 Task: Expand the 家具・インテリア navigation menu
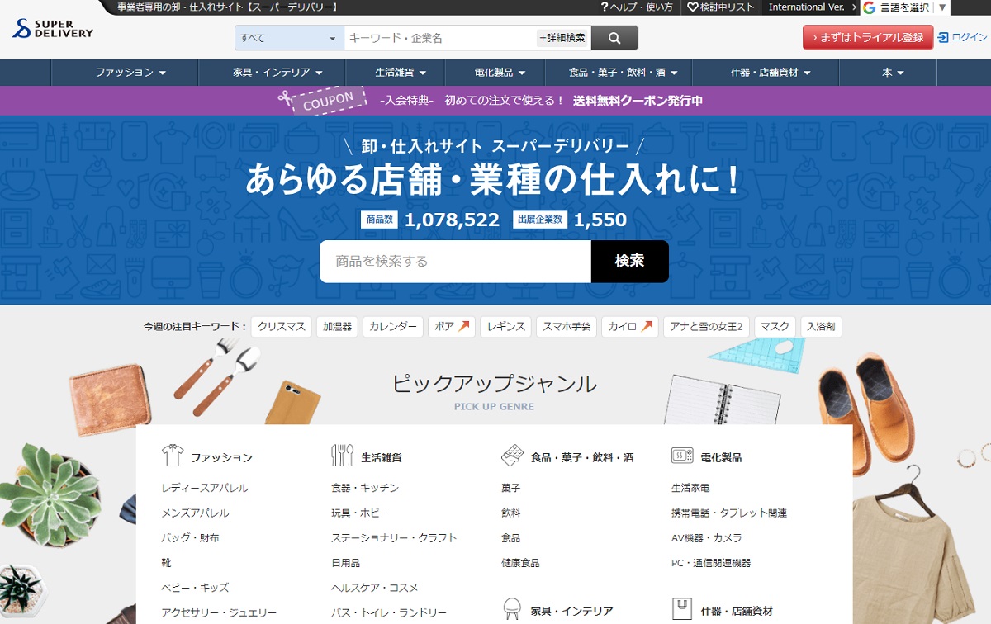pyautogui.click(x=277, y=73)
